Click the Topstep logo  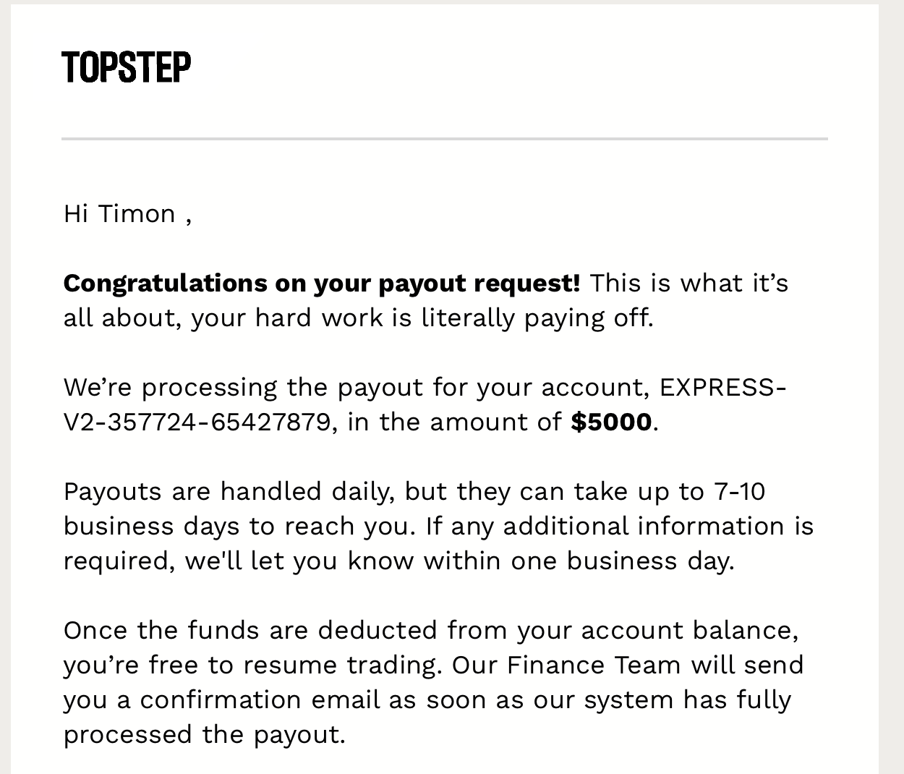pyautogui.click(x=127, y=67)
